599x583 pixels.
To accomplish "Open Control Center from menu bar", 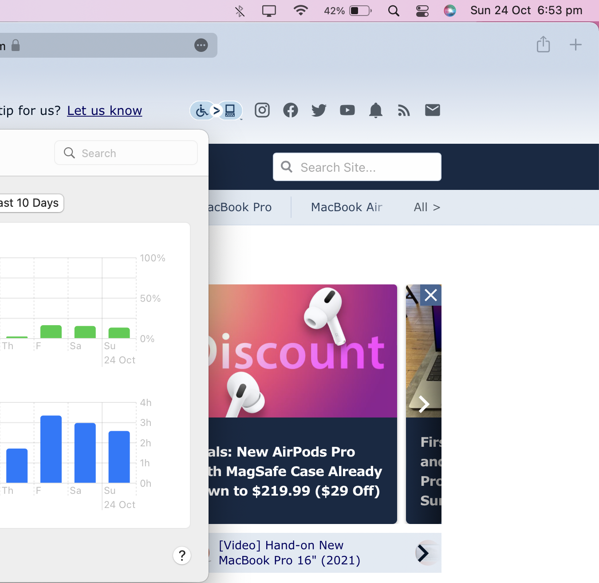I will [422, 11].
